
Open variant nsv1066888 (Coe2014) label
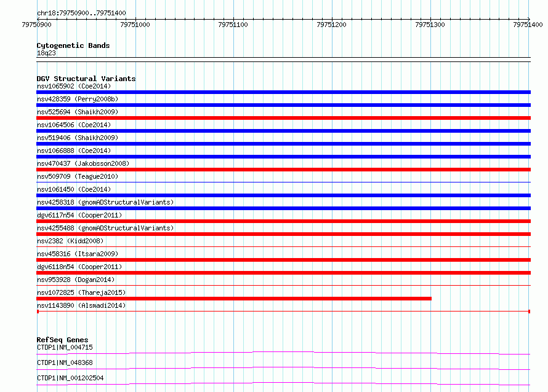[x=74, y=151]
